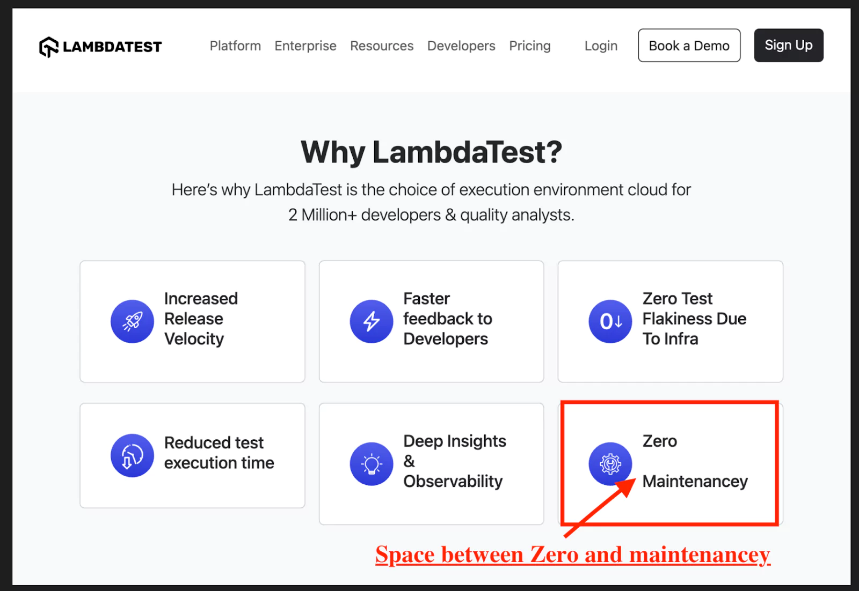Select the lightbulb icon on Deep Insights card

(x=371, y=464)
